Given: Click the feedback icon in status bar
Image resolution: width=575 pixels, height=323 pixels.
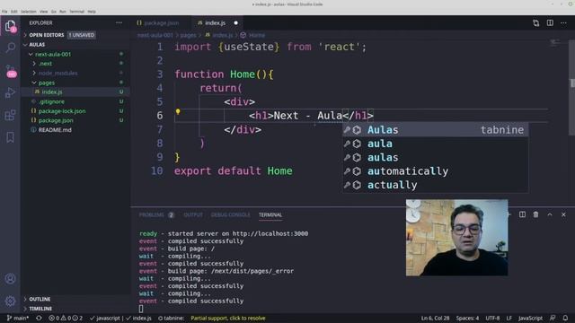Looking at the screenshot, I should [553, 318].
